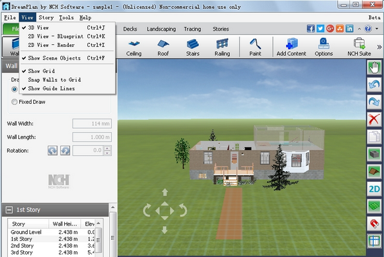Screen dimensions: 384x257
Task: Select the 3rd Story row
Action: (x=51, y=253)
